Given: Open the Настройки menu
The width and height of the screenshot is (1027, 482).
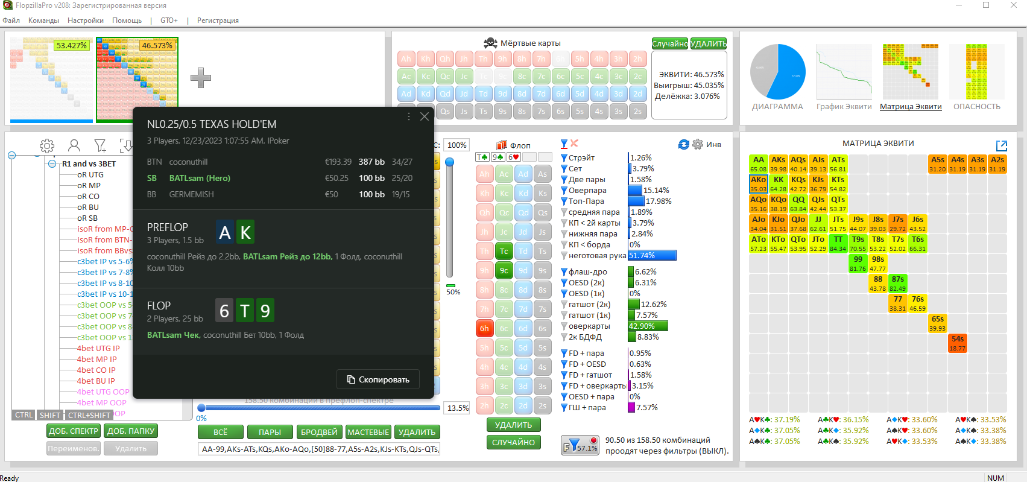Looking at the screenshot, I should point(86,20).
